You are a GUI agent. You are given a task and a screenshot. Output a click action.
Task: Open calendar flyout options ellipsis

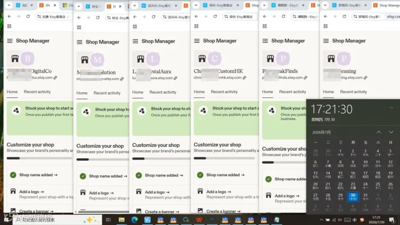tap(392, 107)
